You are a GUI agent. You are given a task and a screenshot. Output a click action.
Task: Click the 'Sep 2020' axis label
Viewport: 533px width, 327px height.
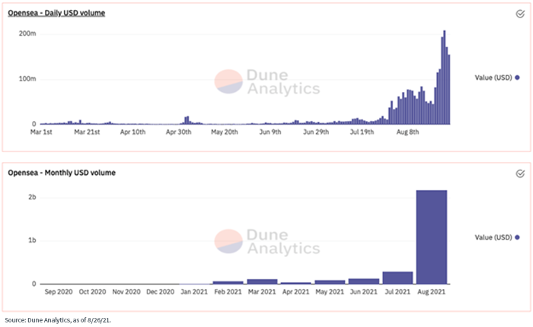click(59, 292)
